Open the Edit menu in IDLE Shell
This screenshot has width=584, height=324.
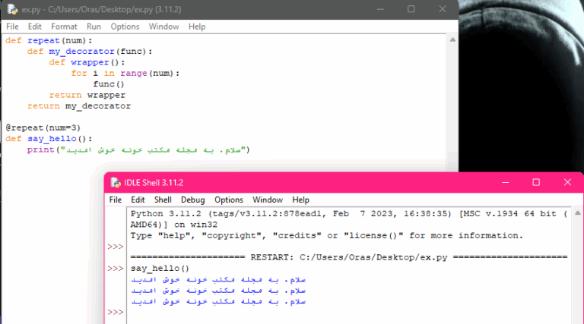138,200
